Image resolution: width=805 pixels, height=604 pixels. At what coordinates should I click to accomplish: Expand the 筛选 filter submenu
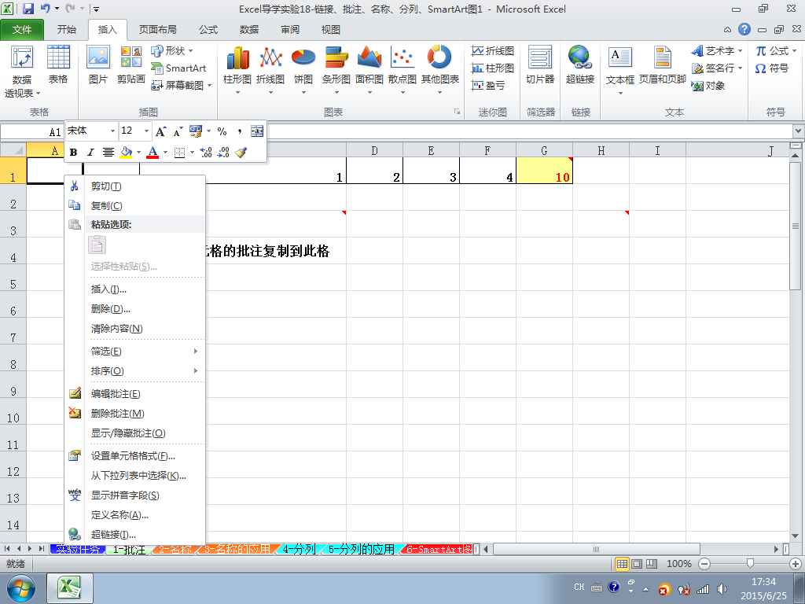coord(135,352)
